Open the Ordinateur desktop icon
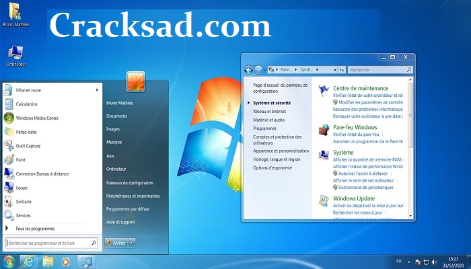This screenshot has width=471, height=269. pos(15,52)
